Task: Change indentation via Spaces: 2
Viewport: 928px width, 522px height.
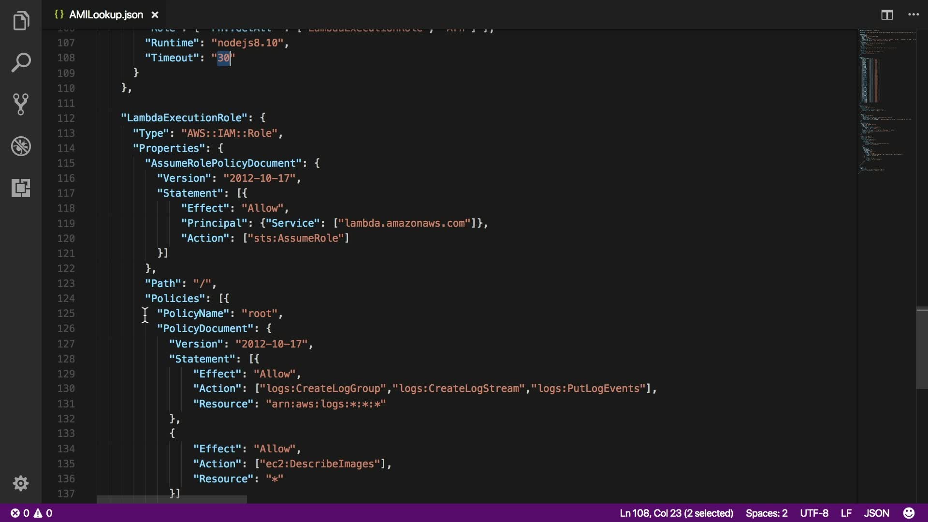Action: coord(766,513)
